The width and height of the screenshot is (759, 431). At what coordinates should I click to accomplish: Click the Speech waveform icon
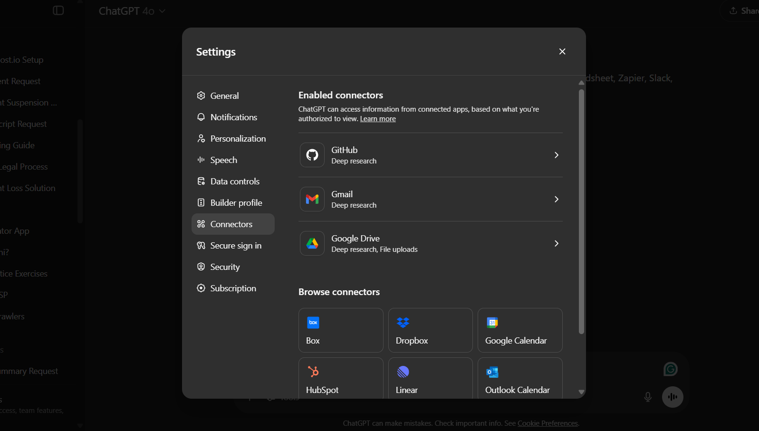coord(201,160)
